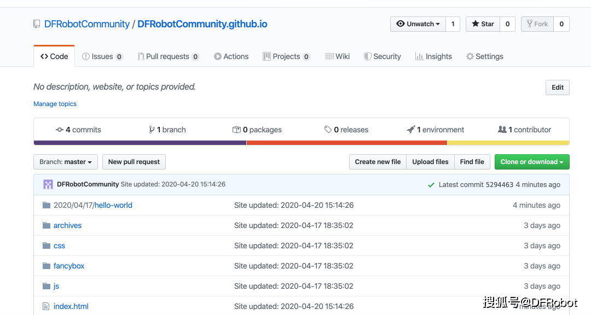Open the hello-world folder link

[113, 206]
